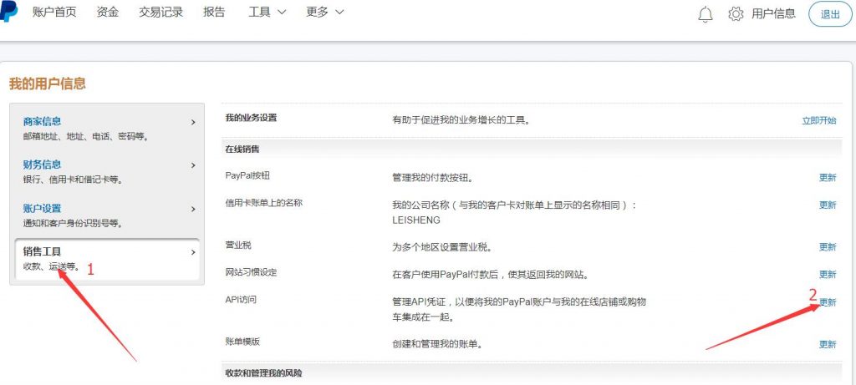Select 报告 in top navigation

(214, 13)
